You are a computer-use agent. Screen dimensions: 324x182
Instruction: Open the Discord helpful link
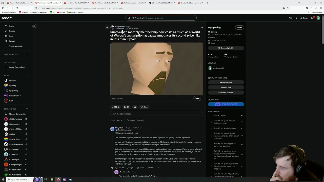226,104
